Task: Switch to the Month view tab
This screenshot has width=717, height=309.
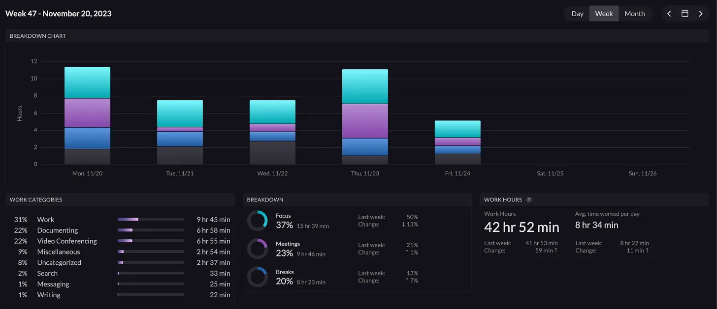Action: click(635, 14)
